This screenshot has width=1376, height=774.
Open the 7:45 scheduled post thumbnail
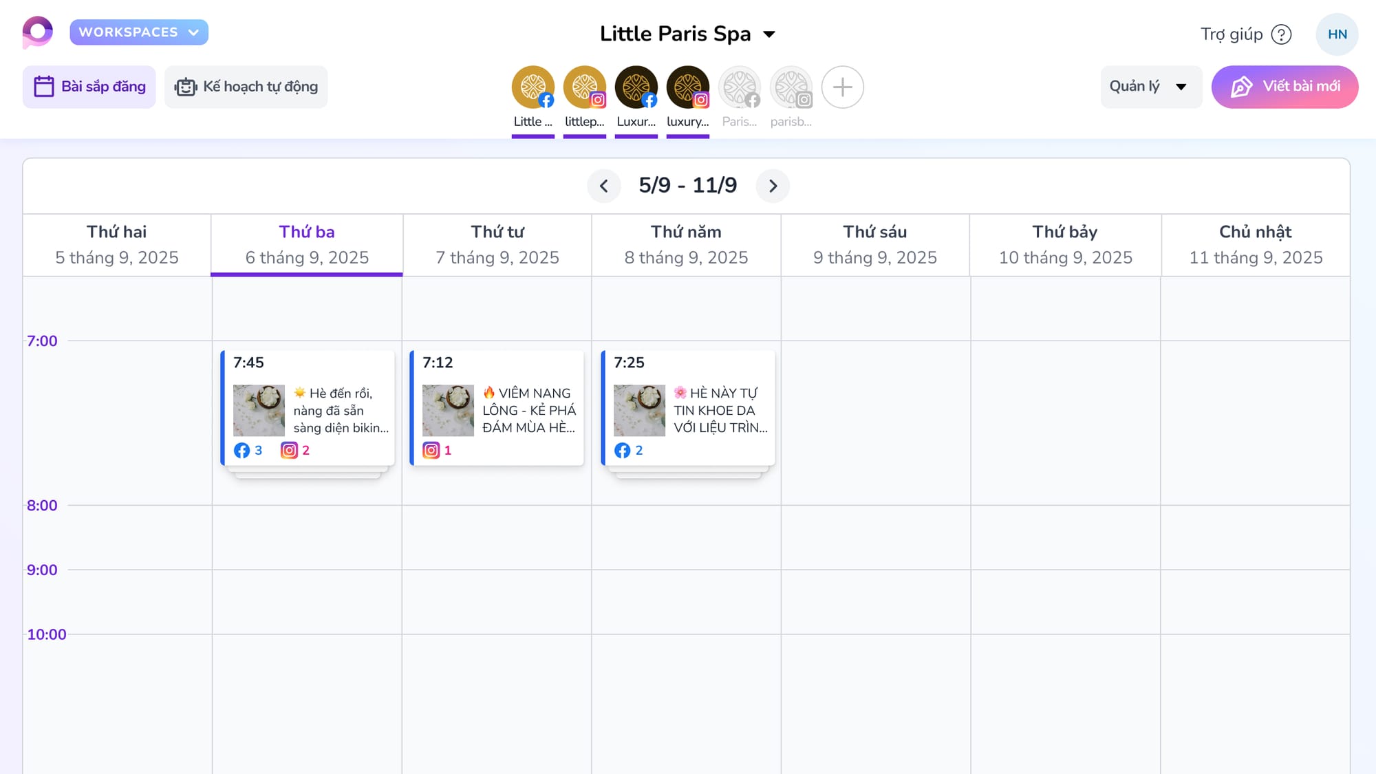[x=259, y=411]
